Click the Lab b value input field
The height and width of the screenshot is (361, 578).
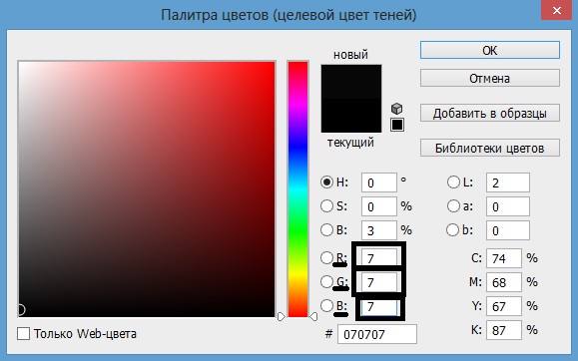pyautogui.click(x=508, y=230)
